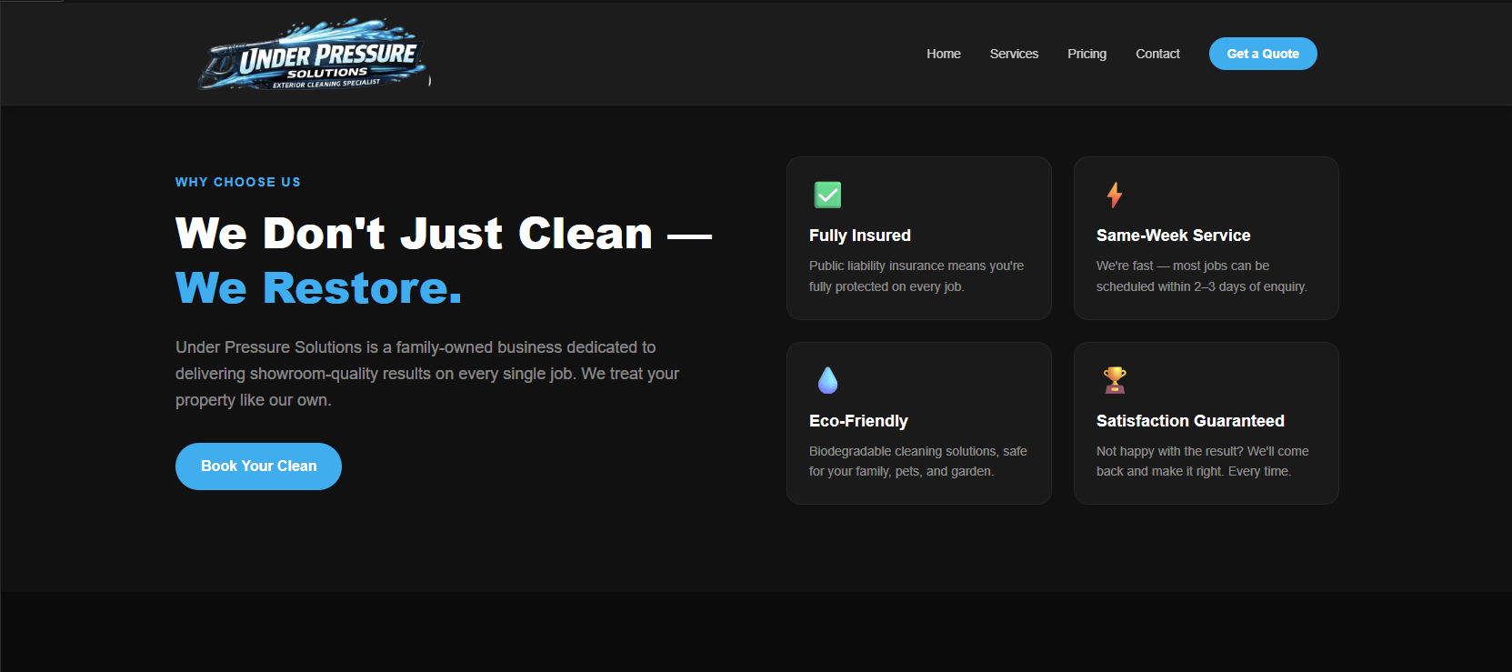Click the Same-Week Service card title

click(1173, 236)
